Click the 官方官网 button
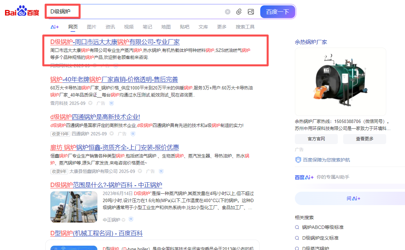This screenshot has height=250, width=405. [x=316, y=139]
